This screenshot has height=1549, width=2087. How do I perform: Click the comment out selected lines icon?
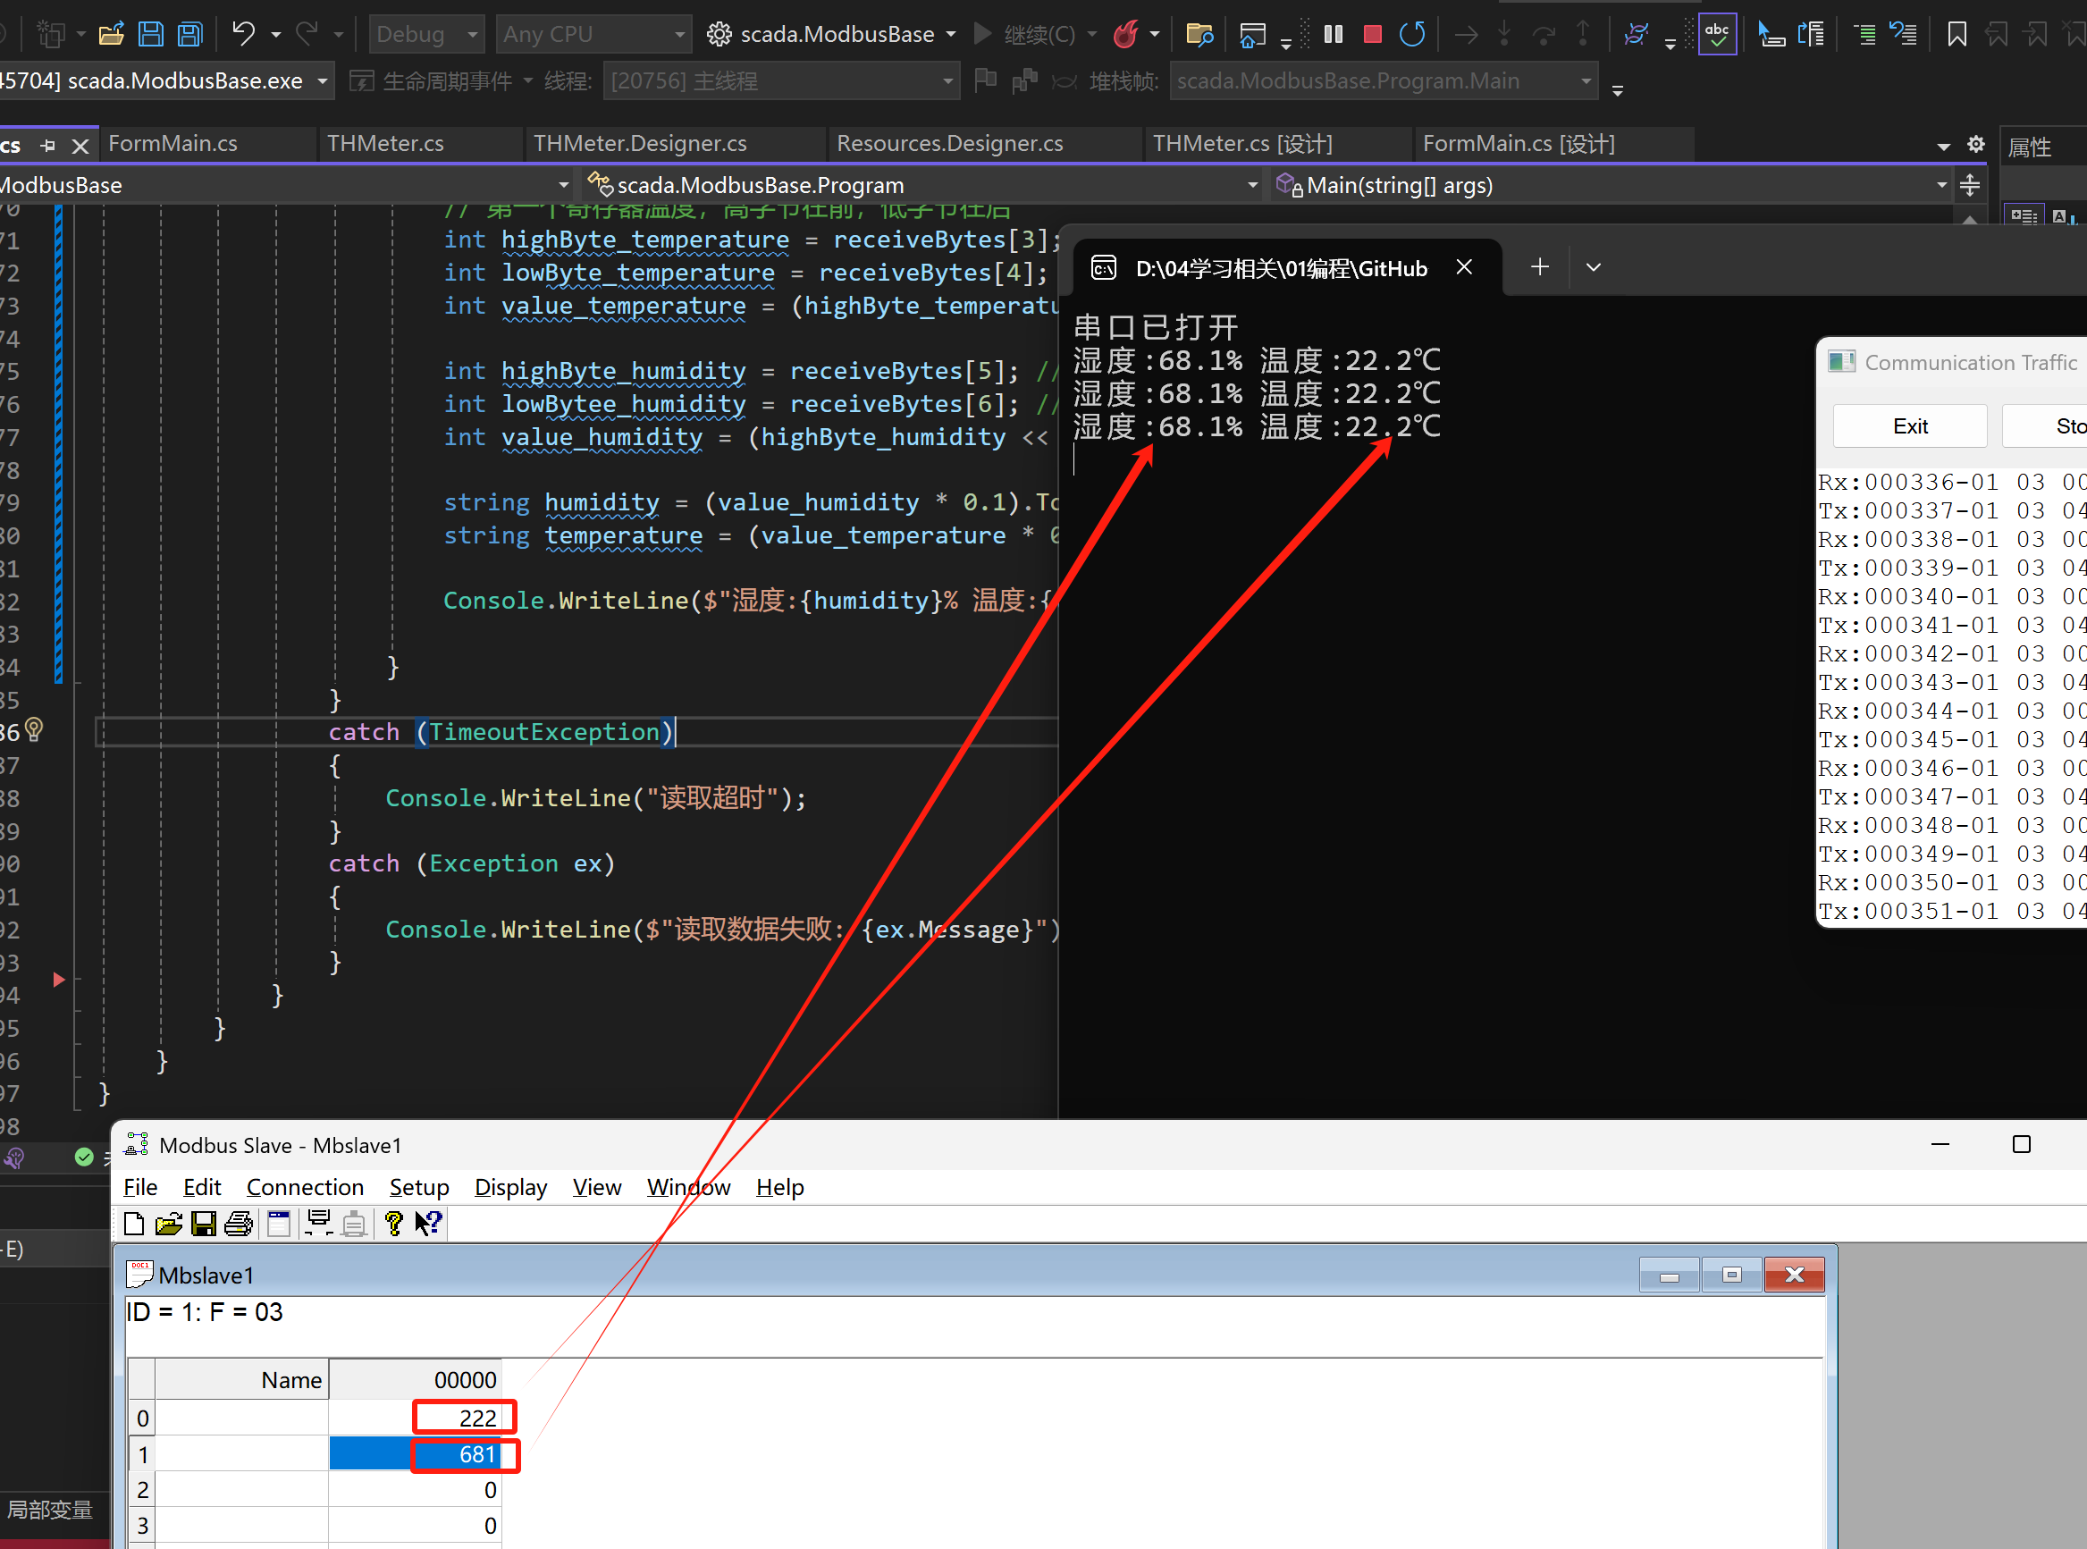pyautogui.click(x=1864, y=35)
